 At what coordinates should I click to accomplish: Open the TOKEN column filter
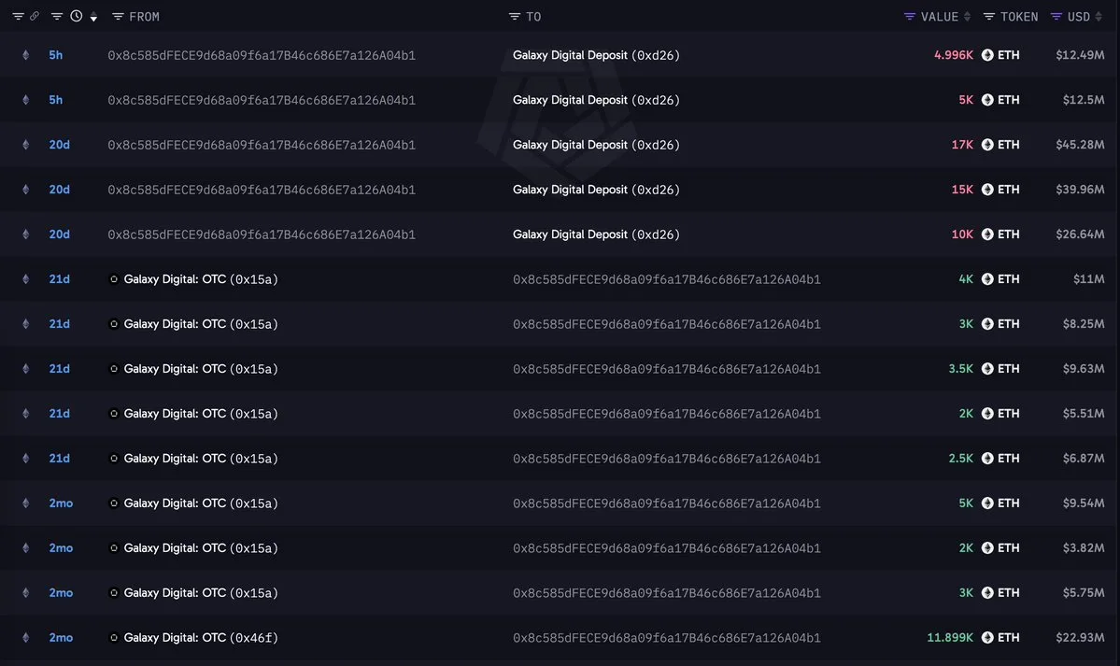[988, 17]
